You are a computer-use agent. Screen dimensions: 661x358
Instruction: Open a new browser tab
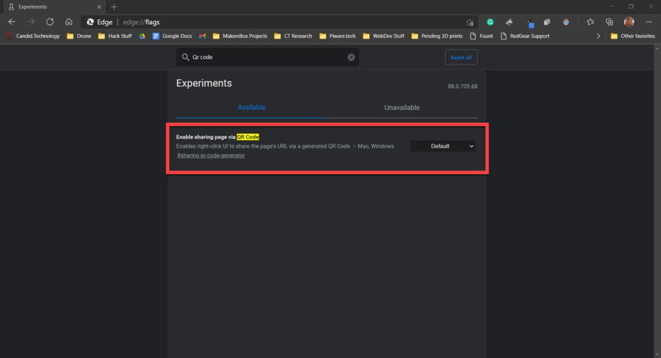point(114,6)
